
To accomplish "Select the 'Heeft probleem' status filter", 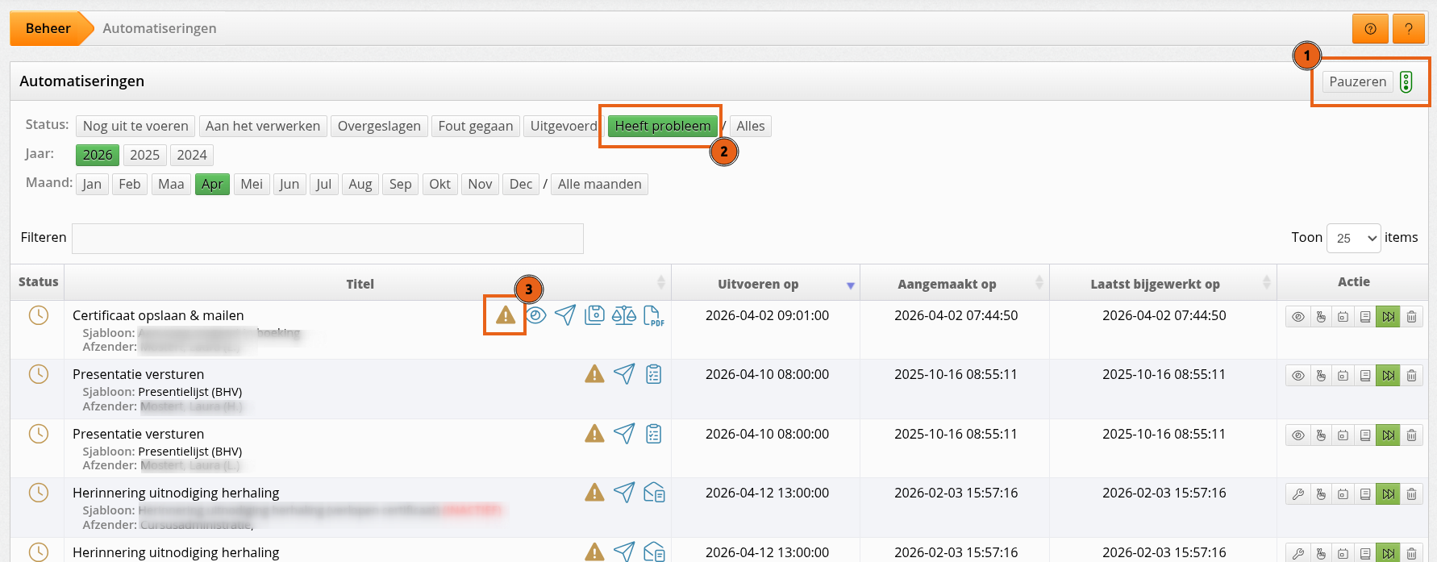I will (x=662, y=126).
